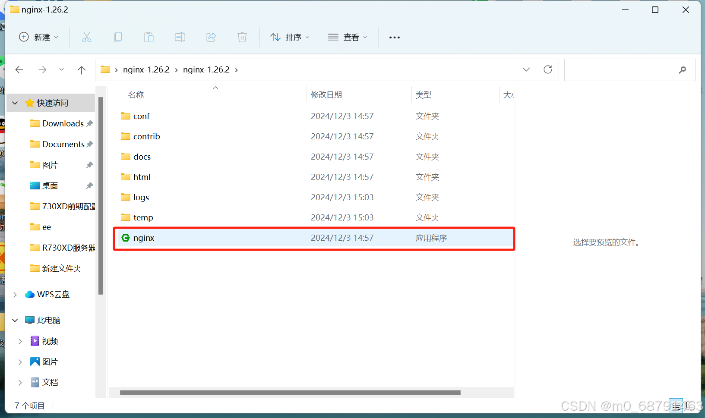
Task: Click the Share icon in toolbar
Action: [x=211, y=38]
